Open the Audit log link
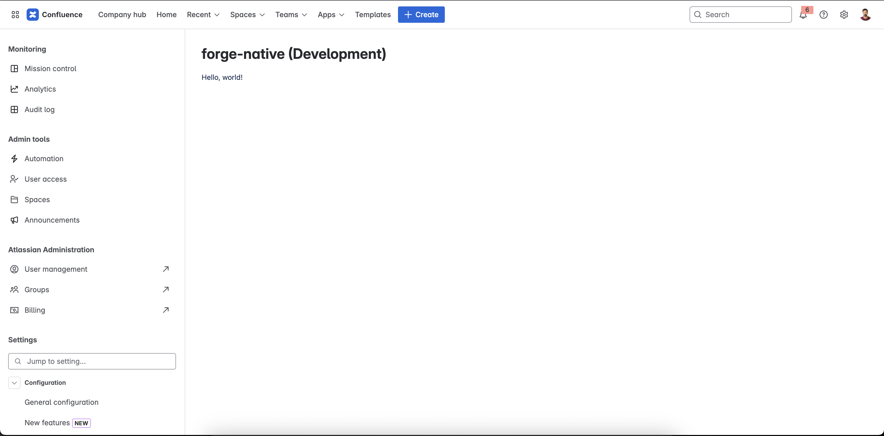Image resolution: width=884 pixels, height=436 pixels. tap(39, 110)
